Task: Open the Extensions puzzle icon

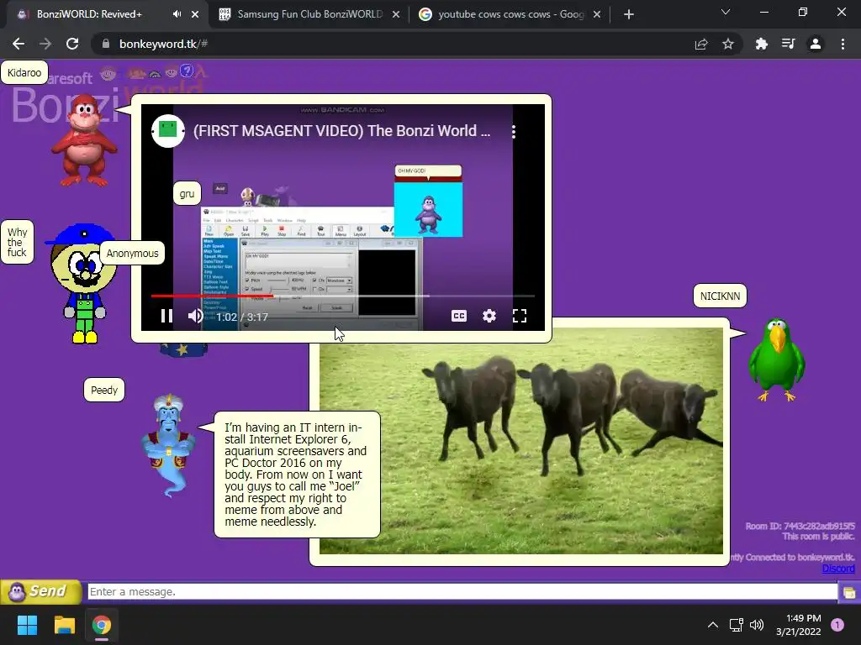Action: 761,44
